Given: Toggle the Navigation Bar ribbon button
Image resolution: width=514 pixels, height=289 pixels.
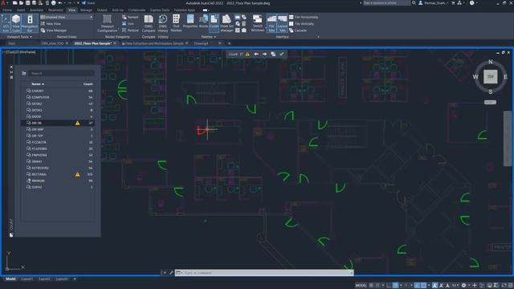Looking at the screenshot, I should coord(30,23).
